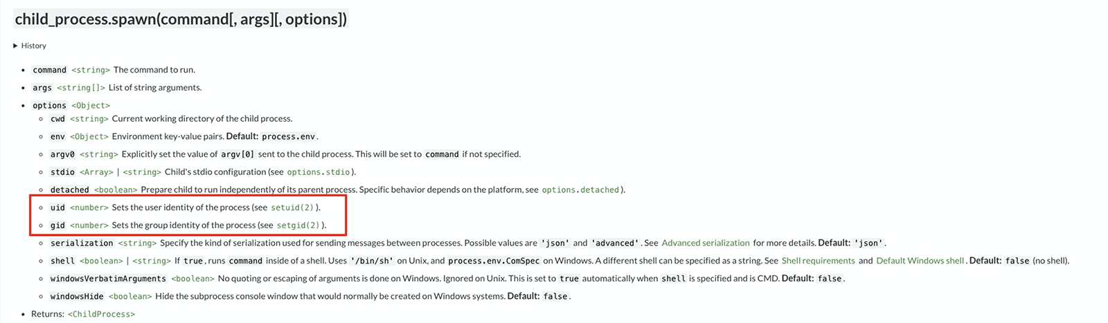The width and height of the screenshot is (1108, 323).
Task: Open the History section label
Action: click(x=33, y=46)
